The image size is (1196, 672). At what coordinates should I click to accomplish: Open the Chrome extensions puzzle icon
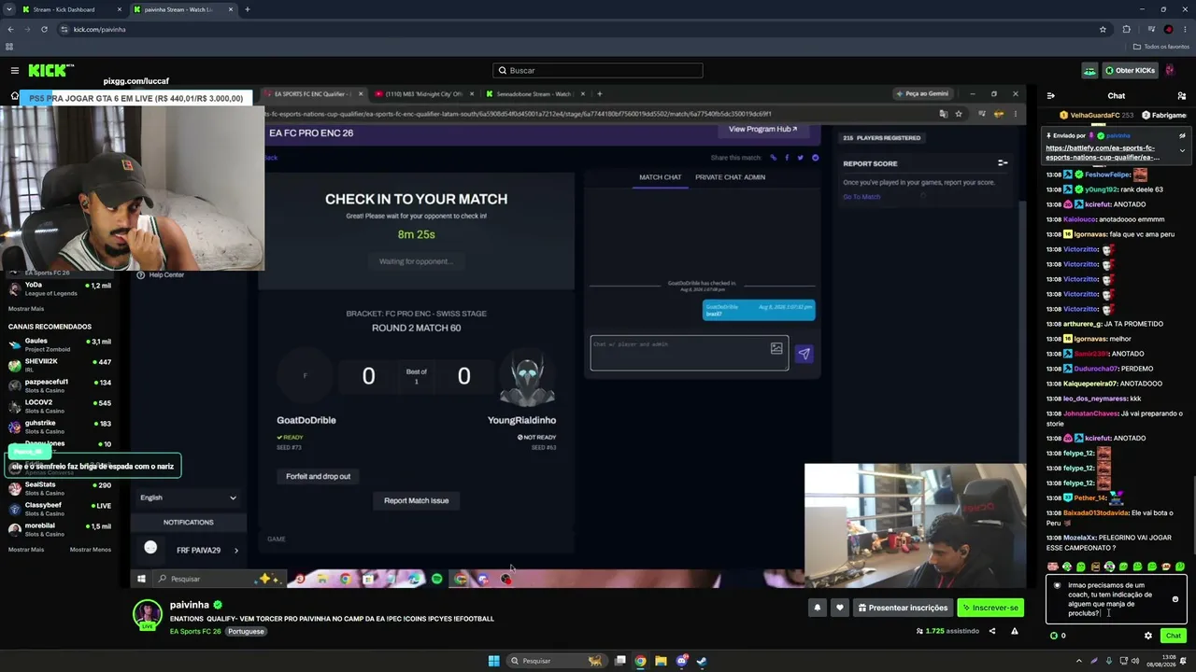tap(1126, 29)
